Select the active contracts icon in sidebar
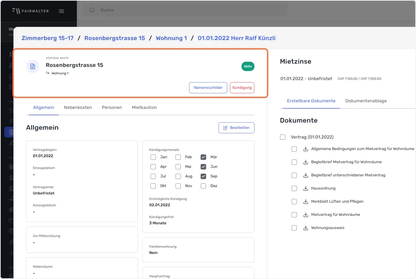This screenshot has height=279, width=416. 11,132
